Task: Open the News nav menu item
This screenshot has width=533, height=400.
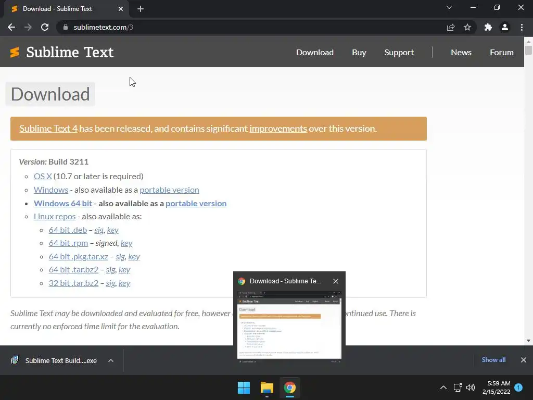Action: [x=461, y=53]
